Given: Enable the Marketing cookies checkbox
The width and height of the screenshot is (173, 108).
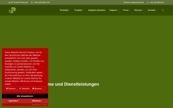Looking at the screenshot, I should tap(33, 88).
